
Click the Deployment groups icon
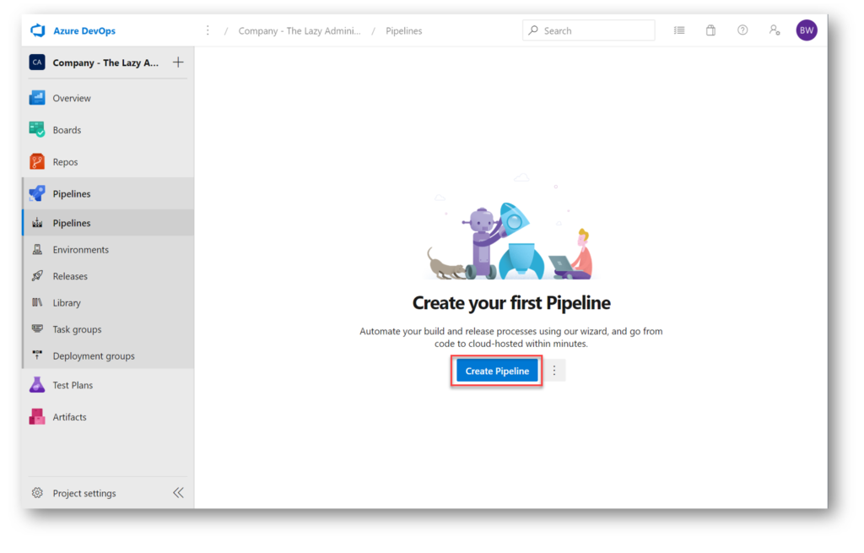point(37,355)
